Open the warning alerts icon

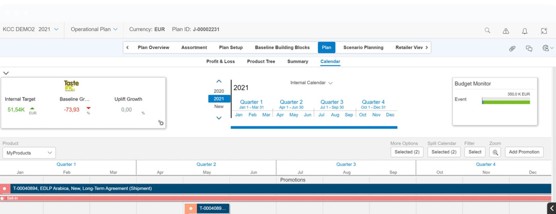(506, 31)
